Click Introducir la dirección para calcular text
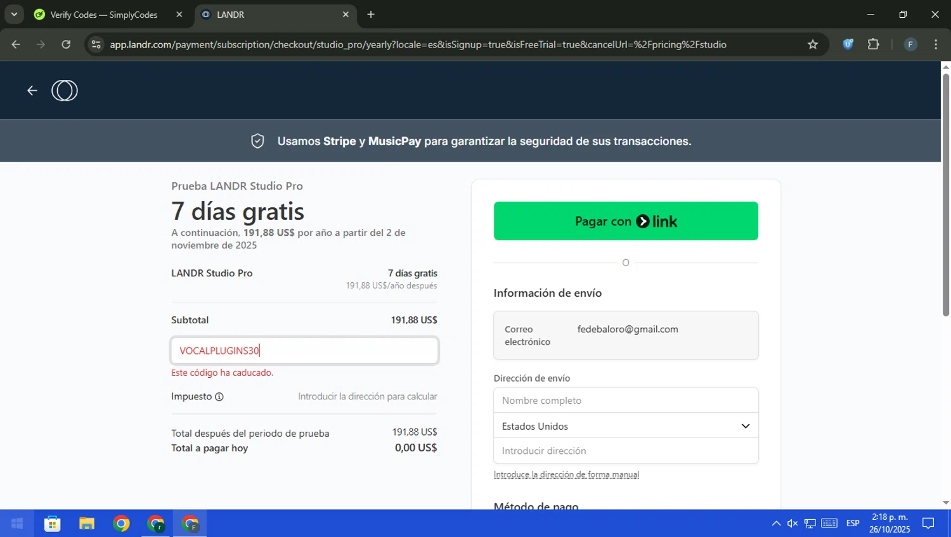This screenshot has width=951, height=537. coord(368,396)
